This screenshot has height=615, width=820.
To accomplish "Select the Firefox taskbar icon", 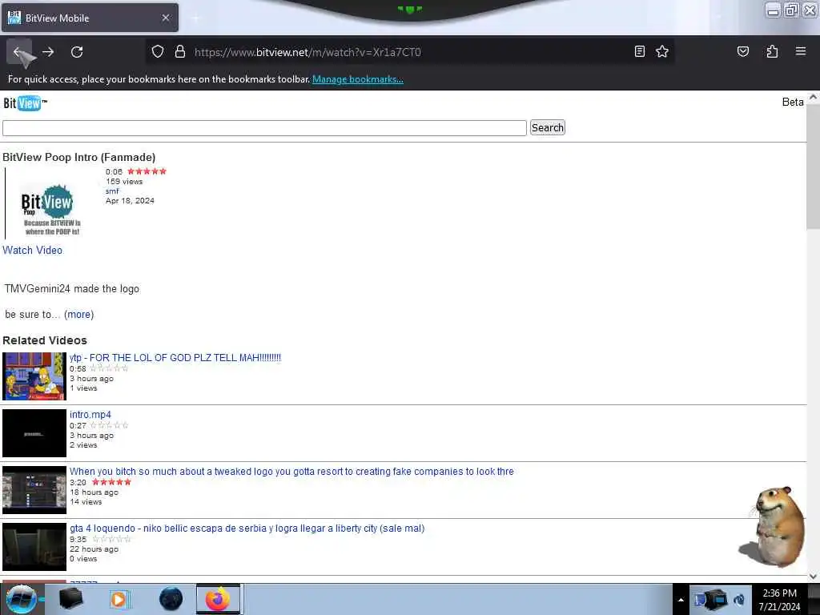I will 218,599.
